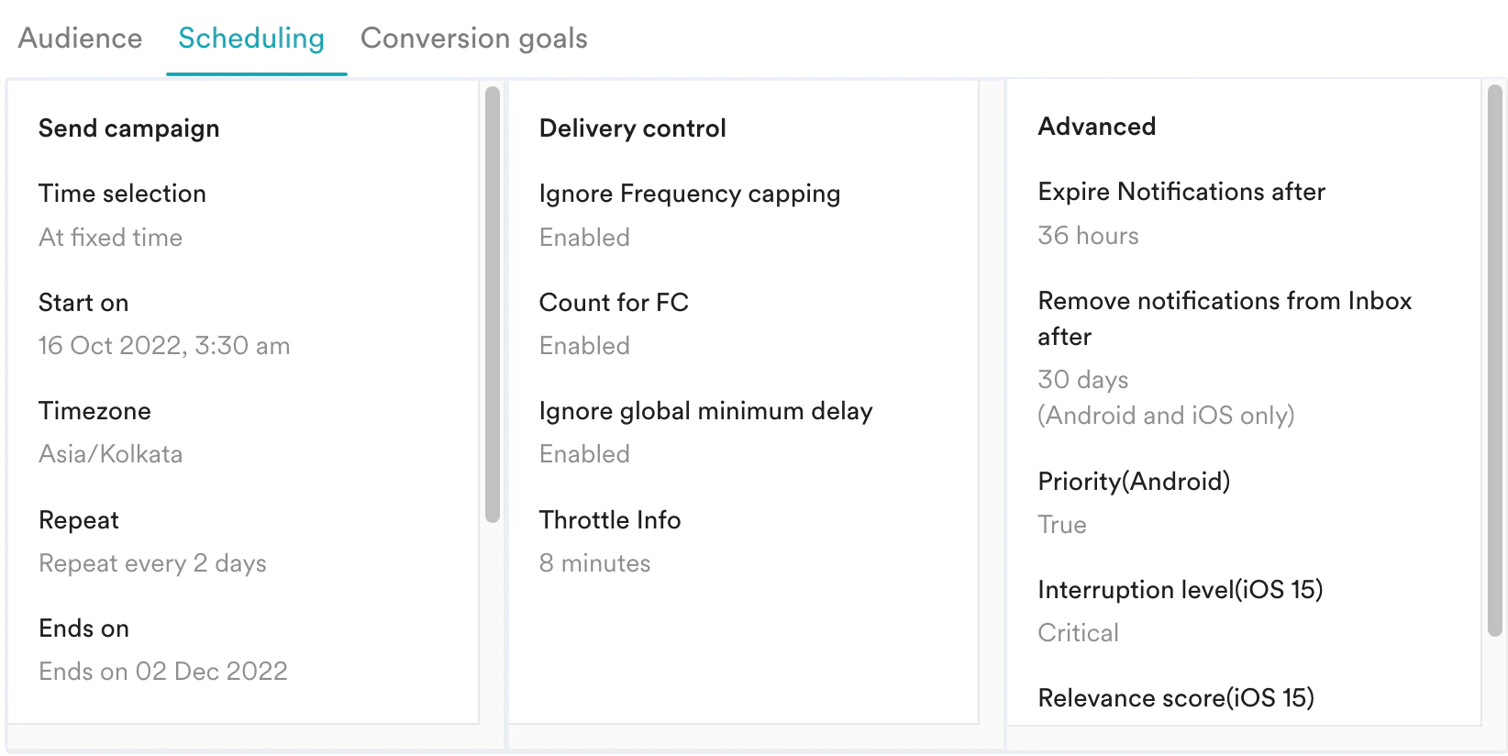Click Repeat every 2 days setting
The image size is (1508, 756).
[152, 562]
